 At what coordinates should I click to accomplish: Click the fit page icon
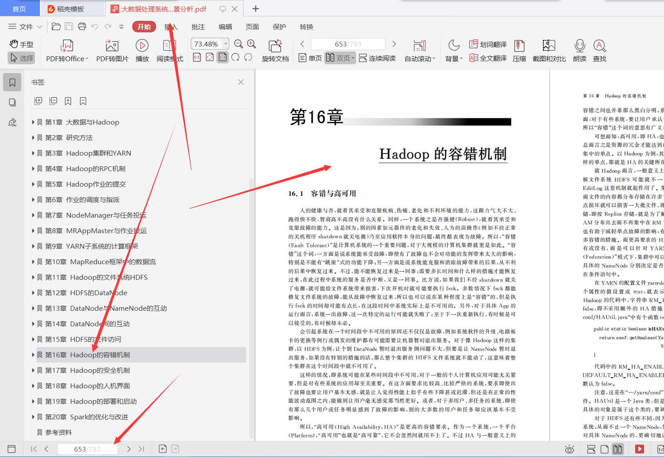(x=210, y=57)
